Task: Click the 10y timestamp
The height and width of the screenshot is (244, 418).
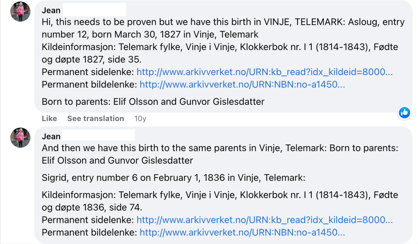Action: click(x=140, y=118)
